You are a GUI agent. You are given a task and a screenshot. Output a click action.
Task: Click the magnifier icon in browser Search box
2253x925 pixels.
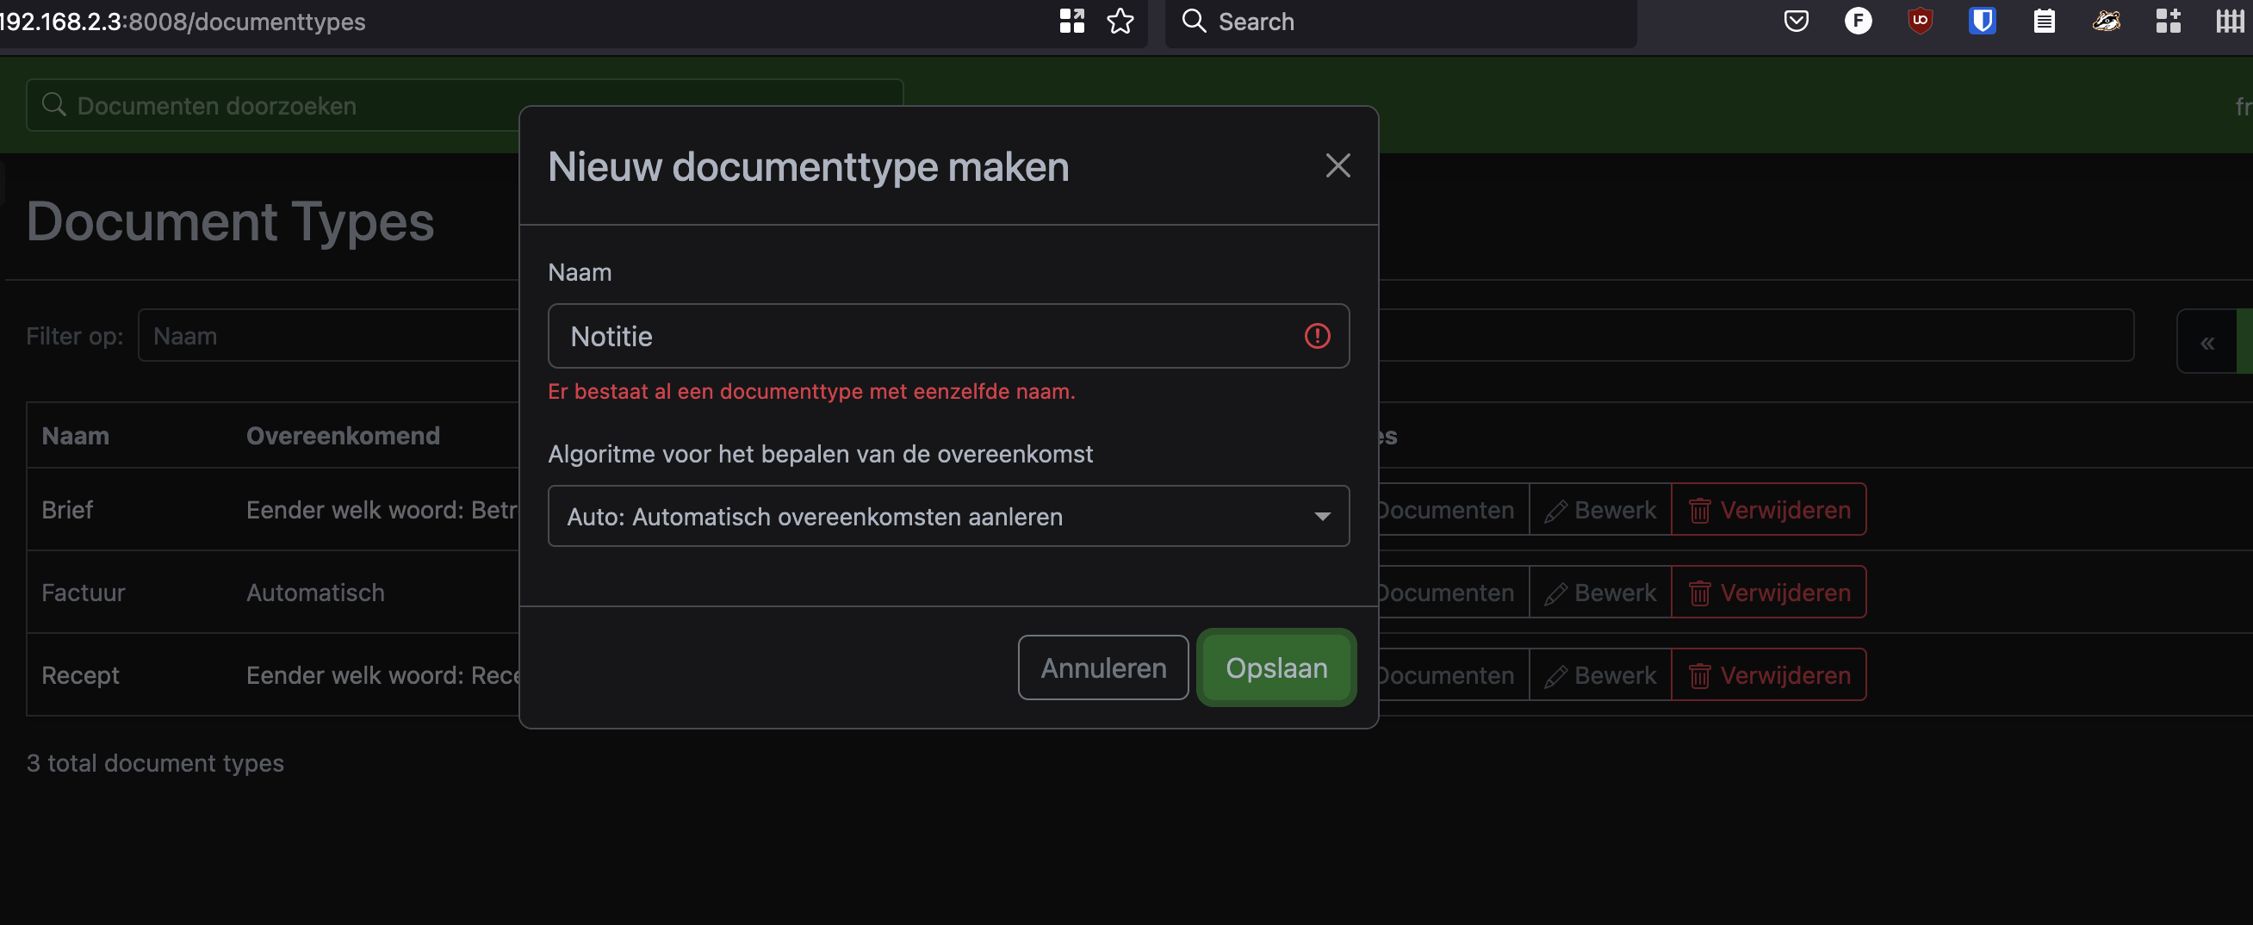(x=1194, y=21)
